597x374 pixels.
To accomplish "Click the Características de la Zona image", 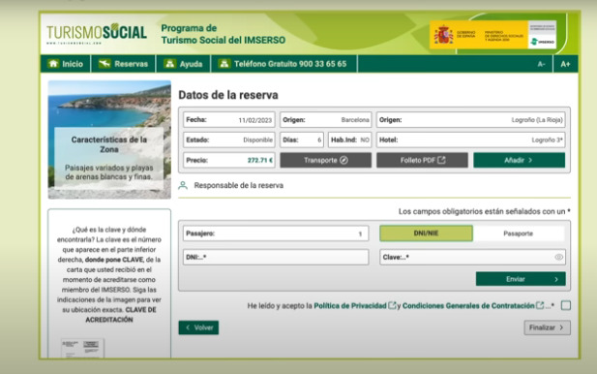I will (109, 140).
